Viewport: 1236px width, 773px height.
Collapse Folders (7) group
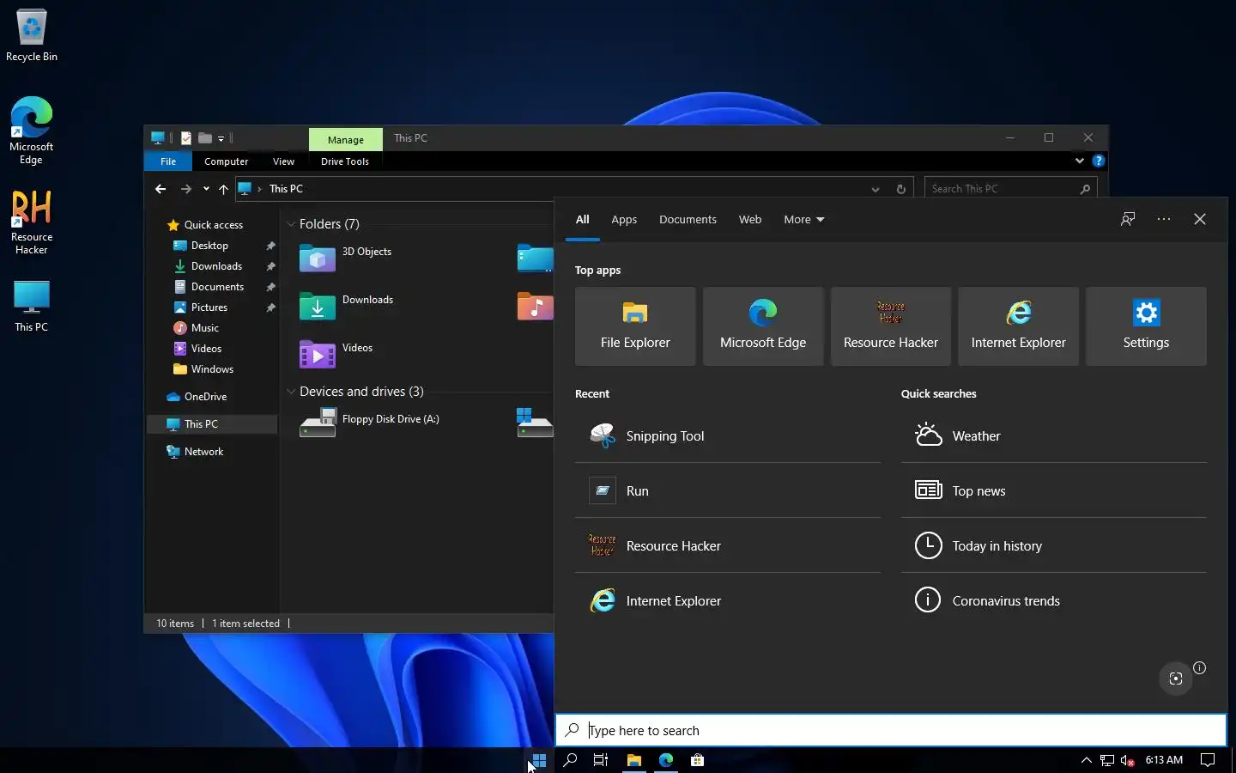click(291, 224)
